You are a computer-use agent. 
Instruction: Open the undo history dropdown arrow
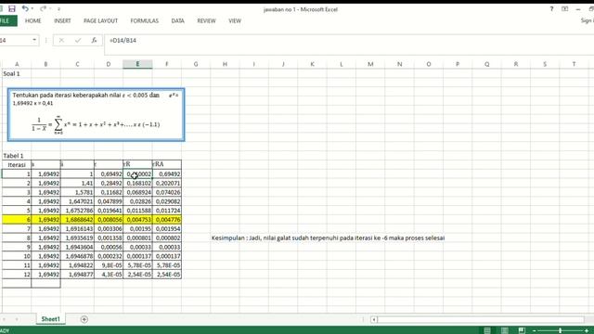point(32,8)
